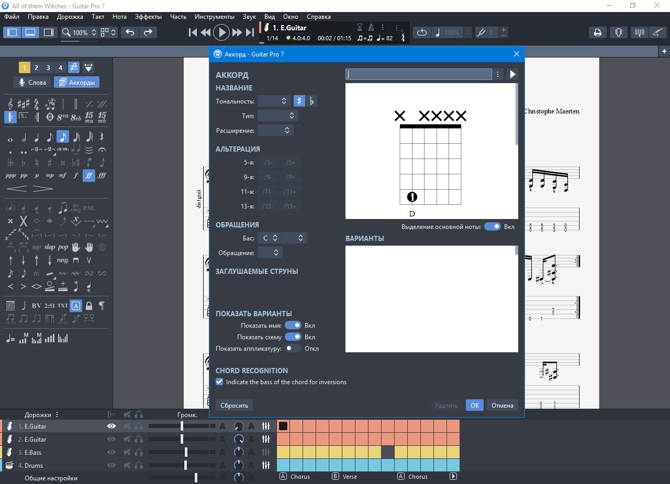Open the Тональность dropdown
670x484 pixels.
coord(274,101)
